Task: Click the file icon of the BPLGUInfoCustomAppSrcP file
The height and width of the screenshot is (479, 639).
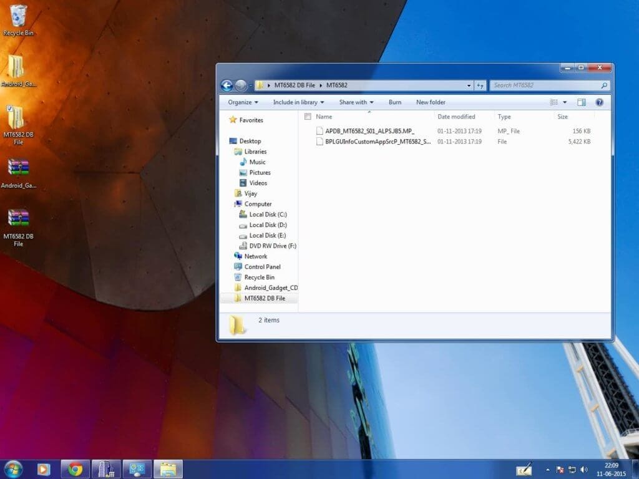Action: tap(319, 142)
